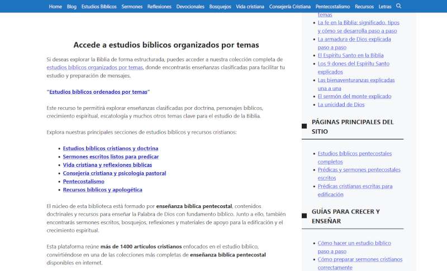Open 'La unicidad de Dios' sidebar link
Screen dimensions: 447x271
[x=341, y=105]
